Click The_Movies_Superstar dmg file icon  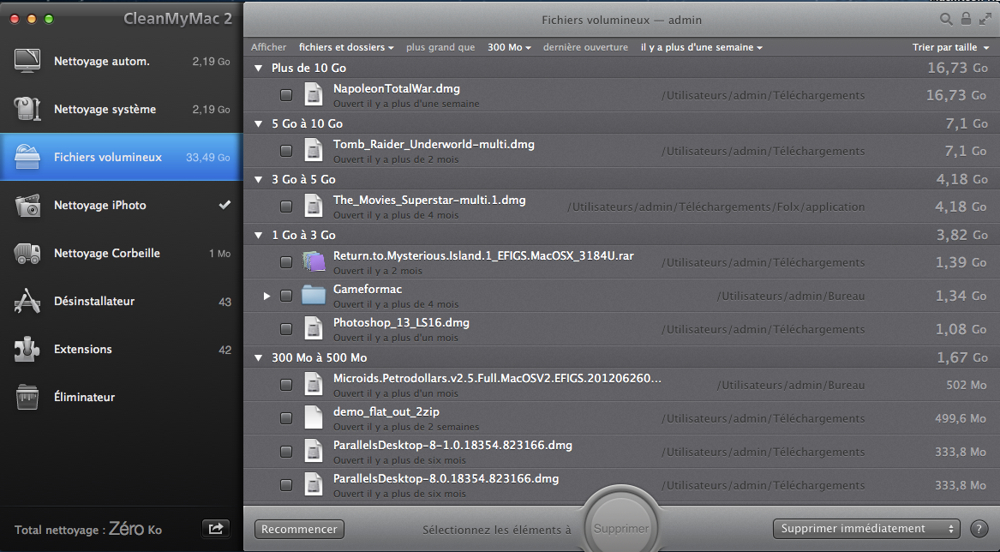(x=313, y=206)
